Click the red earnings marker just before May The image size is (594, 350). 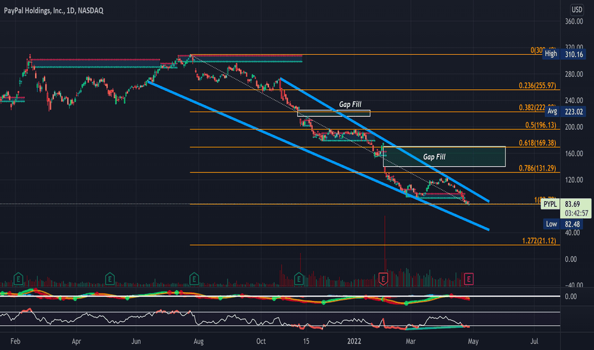pyautogui.click(x=468, y=279)
